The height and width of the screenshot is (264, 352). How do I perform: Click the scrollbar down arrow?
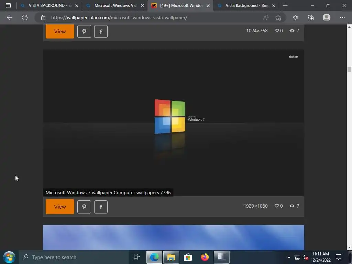coord(349,247)
